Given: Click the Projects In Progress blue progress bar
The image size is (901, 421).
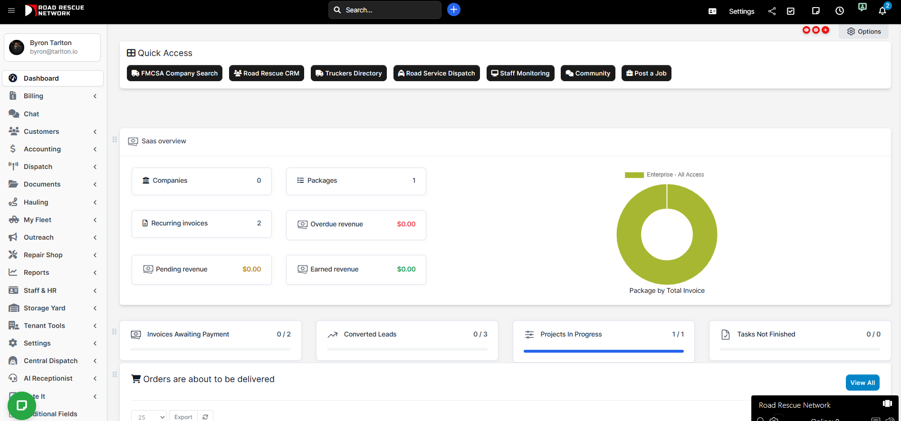Looking at the screenshot, I should tap(604, 351).
